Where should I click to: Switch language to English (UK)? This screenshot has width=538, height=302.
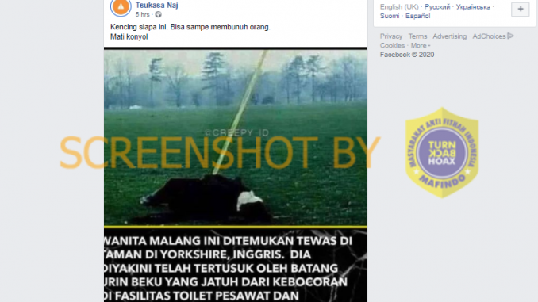(x=399, y=7)
